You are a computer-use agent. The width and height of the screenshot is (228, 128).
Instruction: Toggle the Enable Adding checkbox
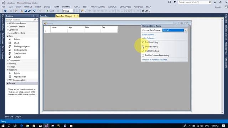coord(143,42)
